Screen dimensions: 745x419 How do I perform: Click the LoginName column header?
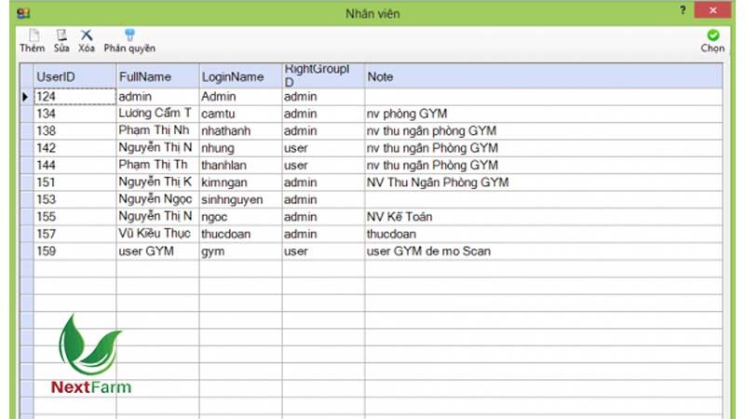coord(239,75)
